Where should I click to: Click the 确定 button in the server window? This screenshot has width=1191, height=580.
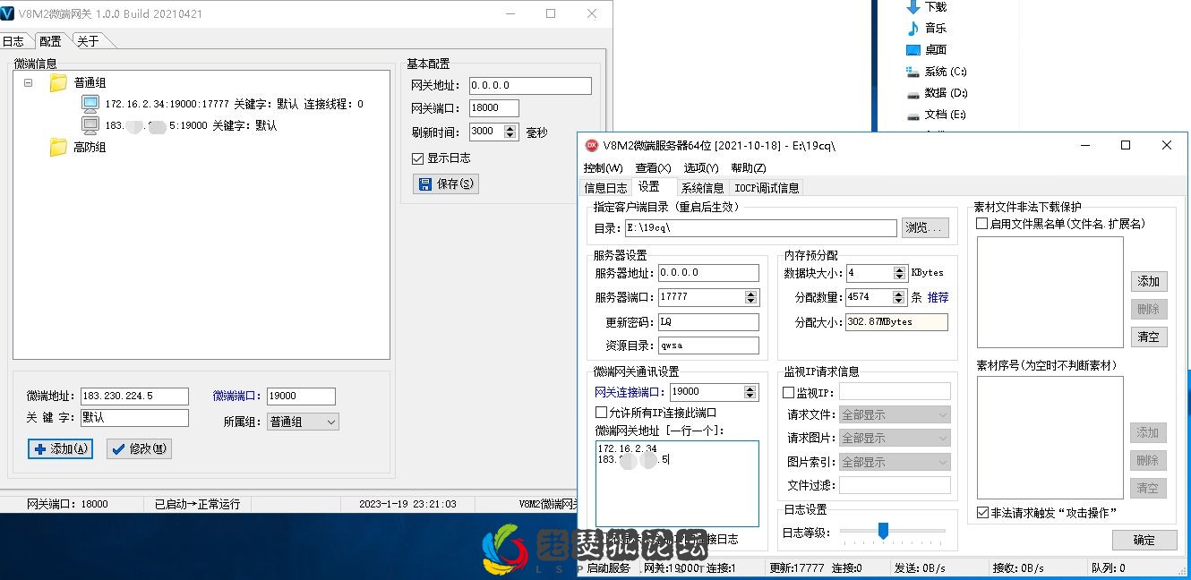click(1144, 541)
